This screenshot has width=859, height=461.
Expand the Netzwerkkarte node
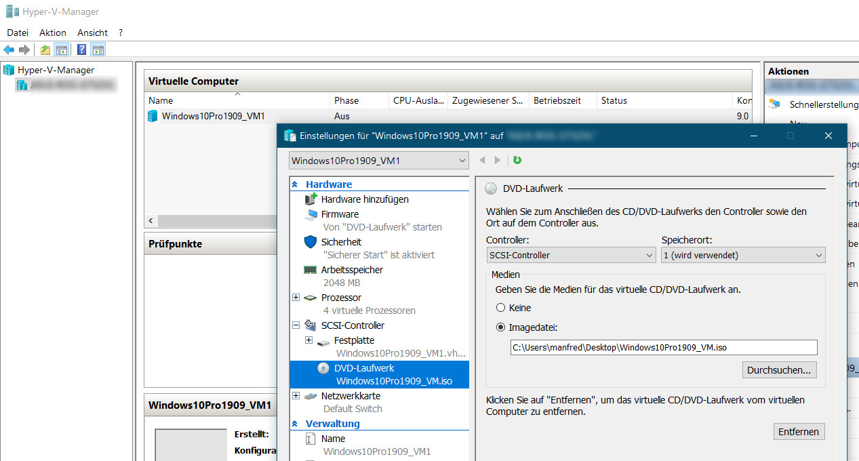(296, 396)
